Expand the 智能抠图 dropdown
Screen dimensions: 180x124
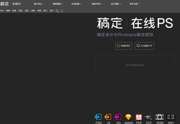[x=58, y=4]
